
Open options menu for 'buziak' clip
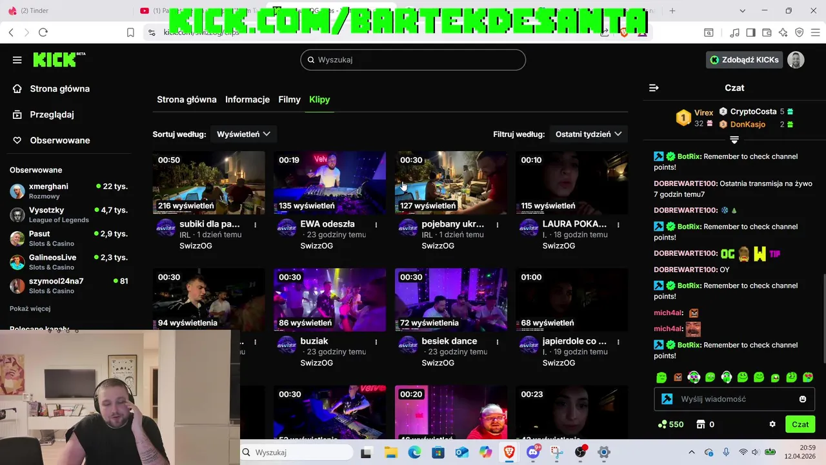coord(376,342)
